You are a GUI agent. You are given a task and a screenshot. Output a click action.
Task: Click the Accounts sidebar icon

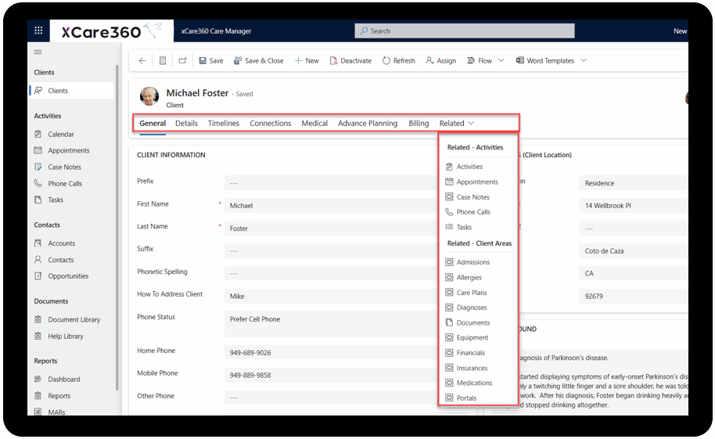pos(38,243)
